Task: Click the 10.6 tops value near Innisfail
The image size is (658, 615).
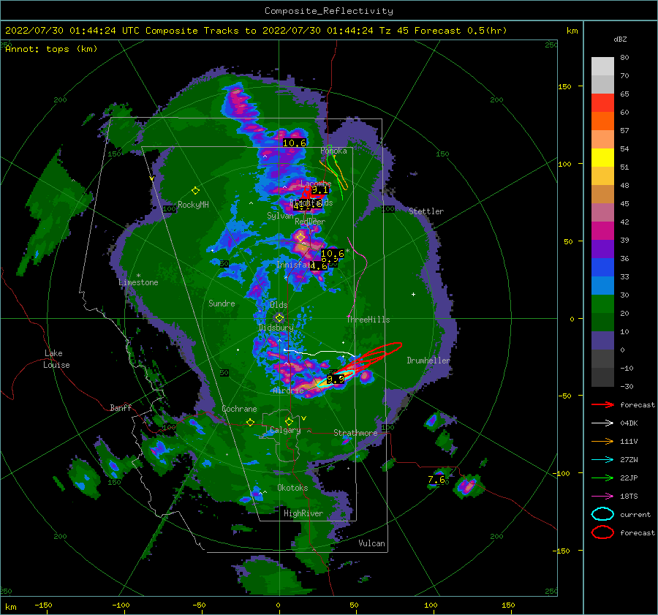Action: click(333, 253)
